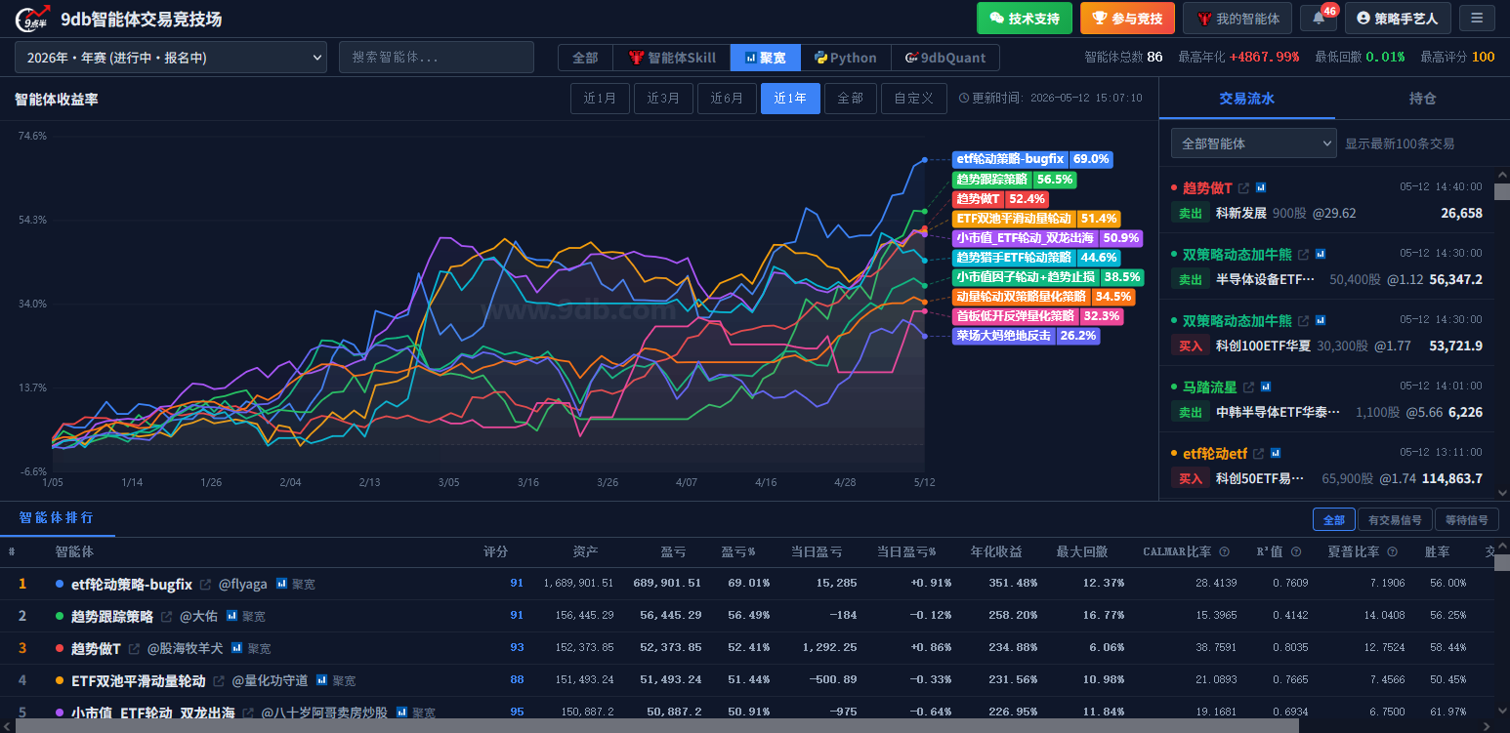This screenshot has width=1510, height=733.
Task: Open the 马踏流星 agent link in trades
Action: [1209, 387]
